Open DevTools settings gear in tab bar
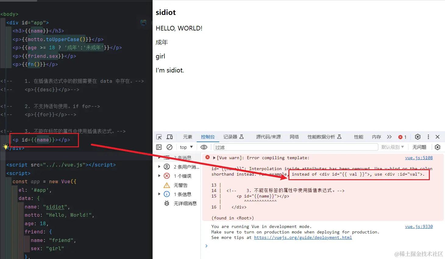Viewport: 445px width, 259px height. click(418, 137)
